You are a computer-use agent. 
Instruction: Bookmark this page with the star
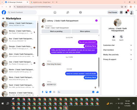click(125, 7)
